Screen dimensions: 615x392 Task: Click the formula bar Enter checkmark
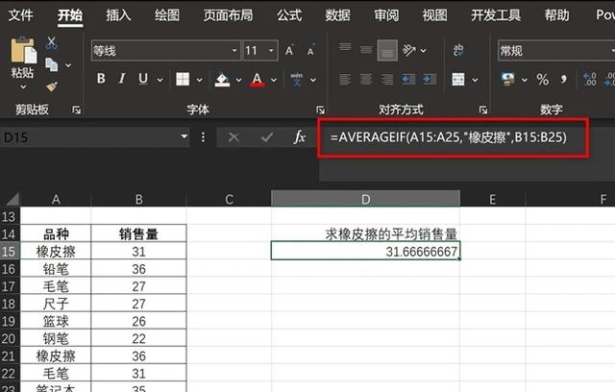coord(265,137)
